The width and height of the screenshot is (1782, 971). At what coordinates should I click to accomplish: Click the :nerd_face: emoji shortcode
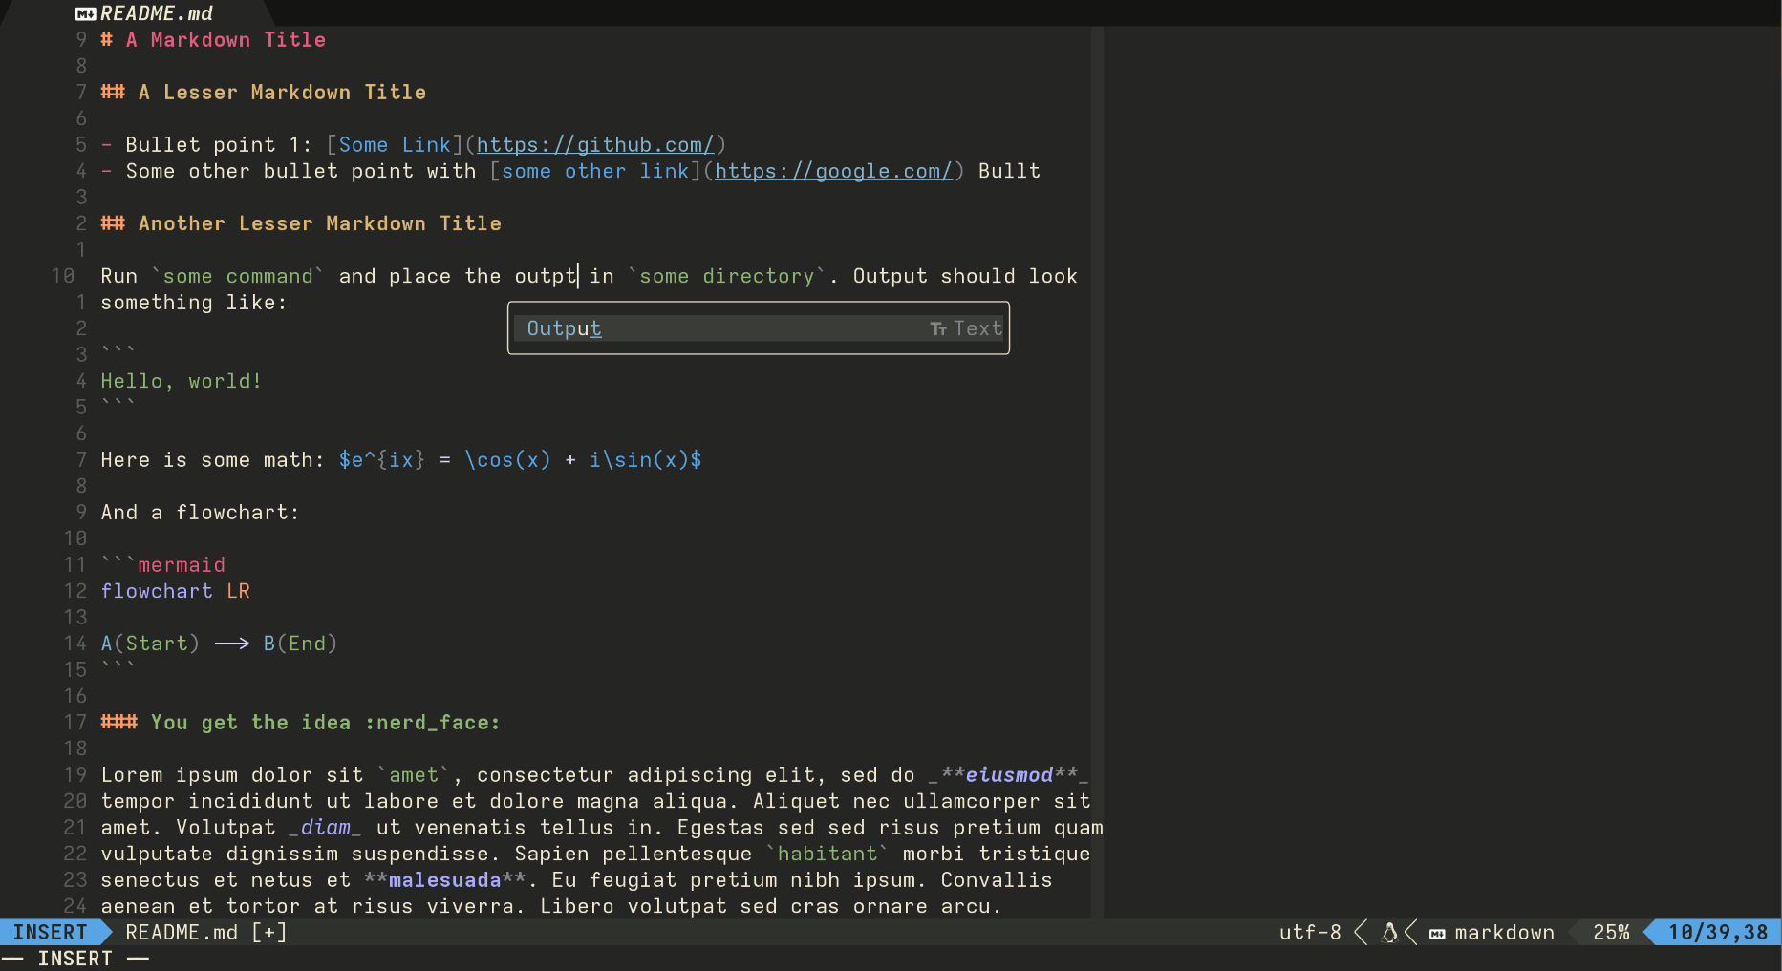pos(433,723)
